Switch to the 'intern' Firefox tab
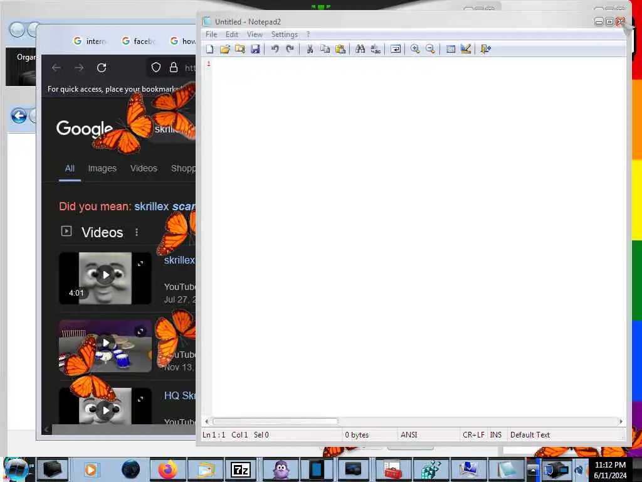The height and width of the screenshot is (482, 642). 89,41
